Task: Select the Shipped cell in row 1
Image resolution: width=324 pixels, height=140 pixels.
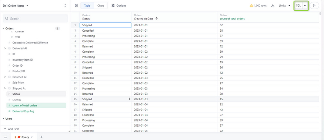Action: click(106, 25)
